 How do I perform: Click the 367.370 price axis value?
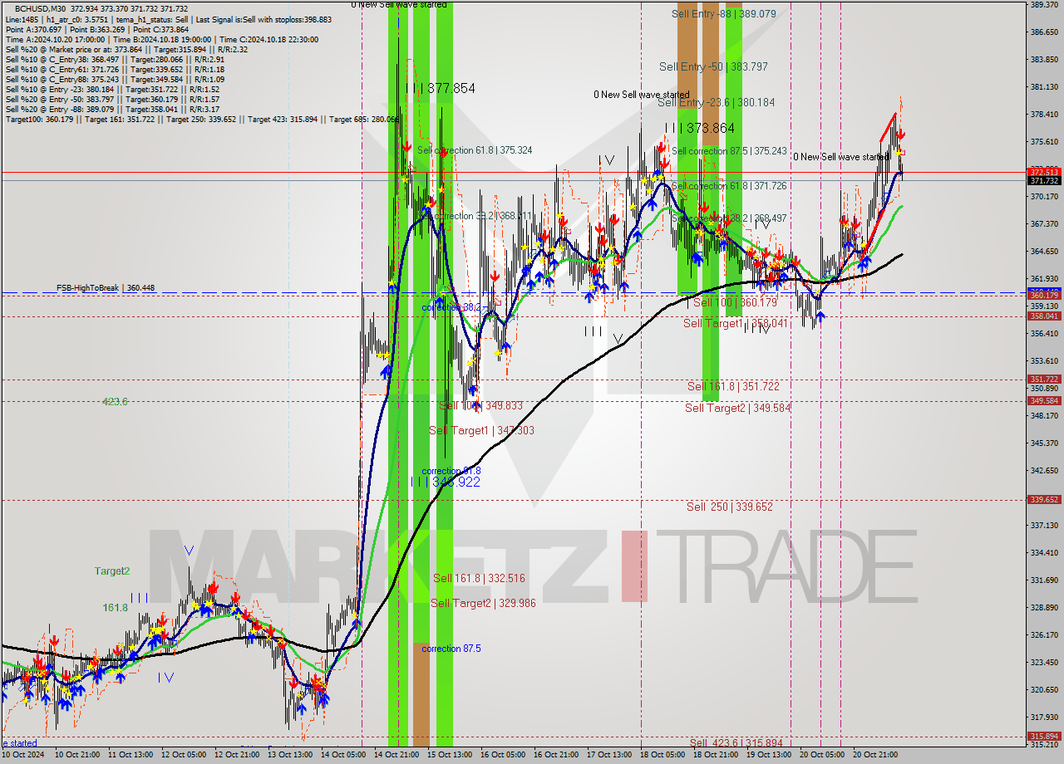[x=1044, y=224]
